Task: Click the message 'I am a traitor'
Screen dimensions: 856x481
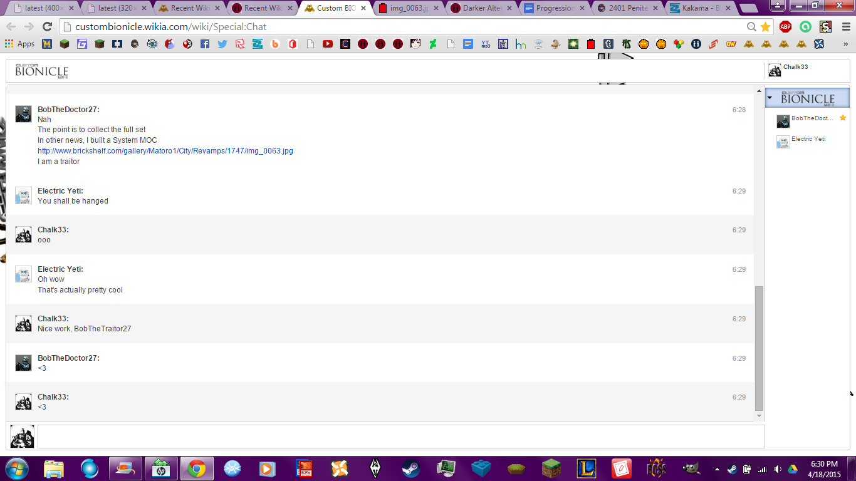Action: [59, 162]
